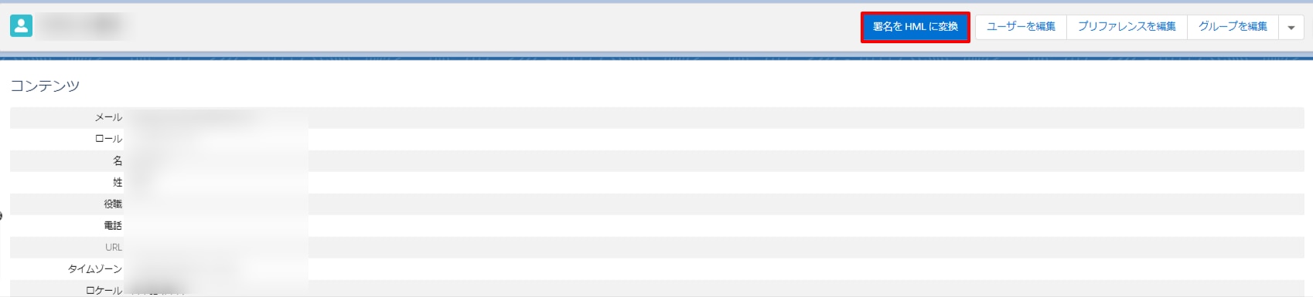Click the 電話 field label
1313x297 pixels.
pos(113,225)
